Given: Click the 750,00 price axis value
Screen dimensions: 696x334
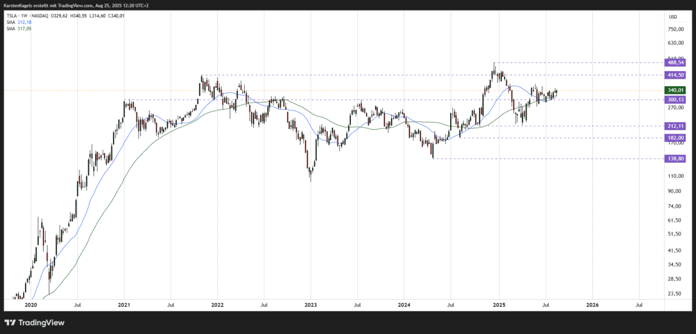Looking at the screenshot, I should [x=676, y=29].
